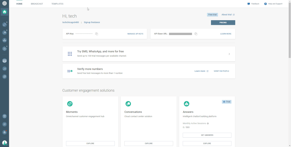Click Manage API Keys link
Viewport: 291px width, 147px height.
coord(135,34)
